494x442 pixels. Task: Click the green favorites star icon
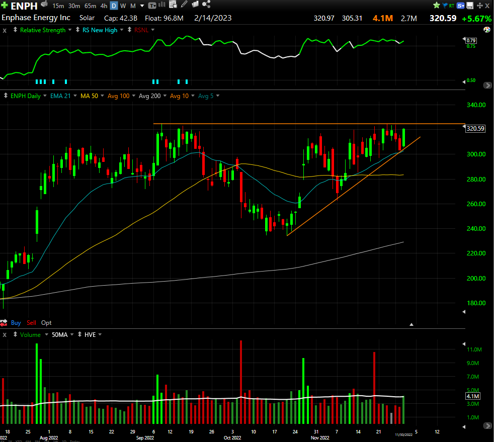click(x=436, y=5)
